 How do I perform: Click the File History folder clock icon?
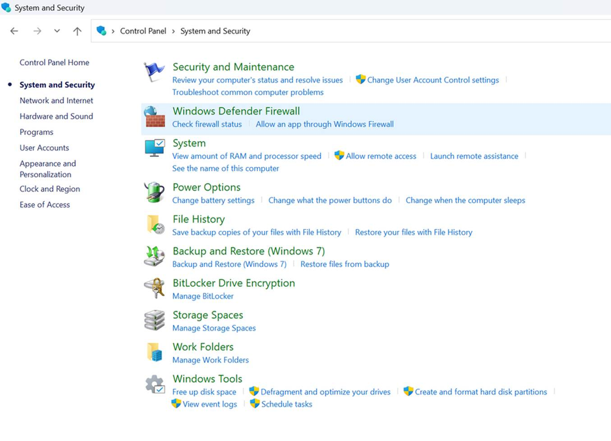(x=156, y=224)
